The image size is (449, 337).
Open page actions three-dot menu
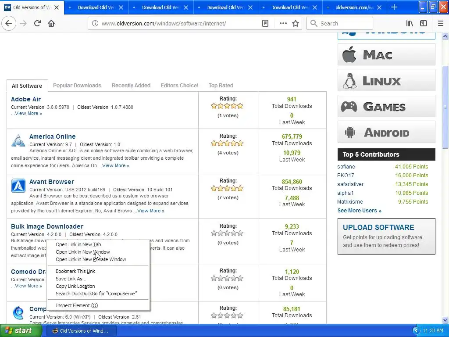(x=283, y=23)
